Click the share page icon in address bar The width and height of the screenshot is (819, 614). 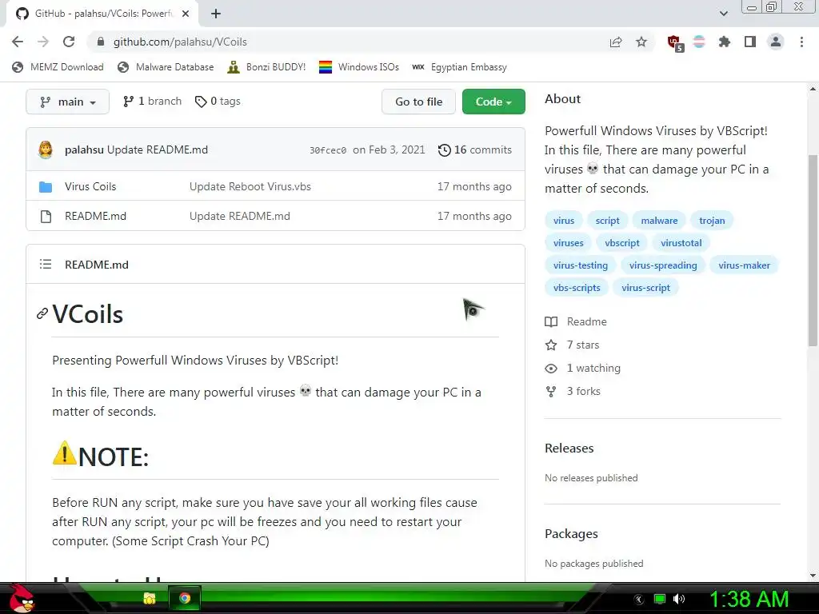point(616,42)
